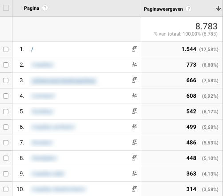Sort by Paginaweergaven column header

tap(163, 9)
